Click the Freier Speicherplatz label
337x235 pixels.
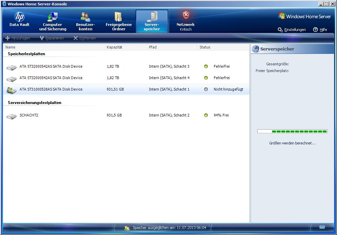(x=272, y=71)
